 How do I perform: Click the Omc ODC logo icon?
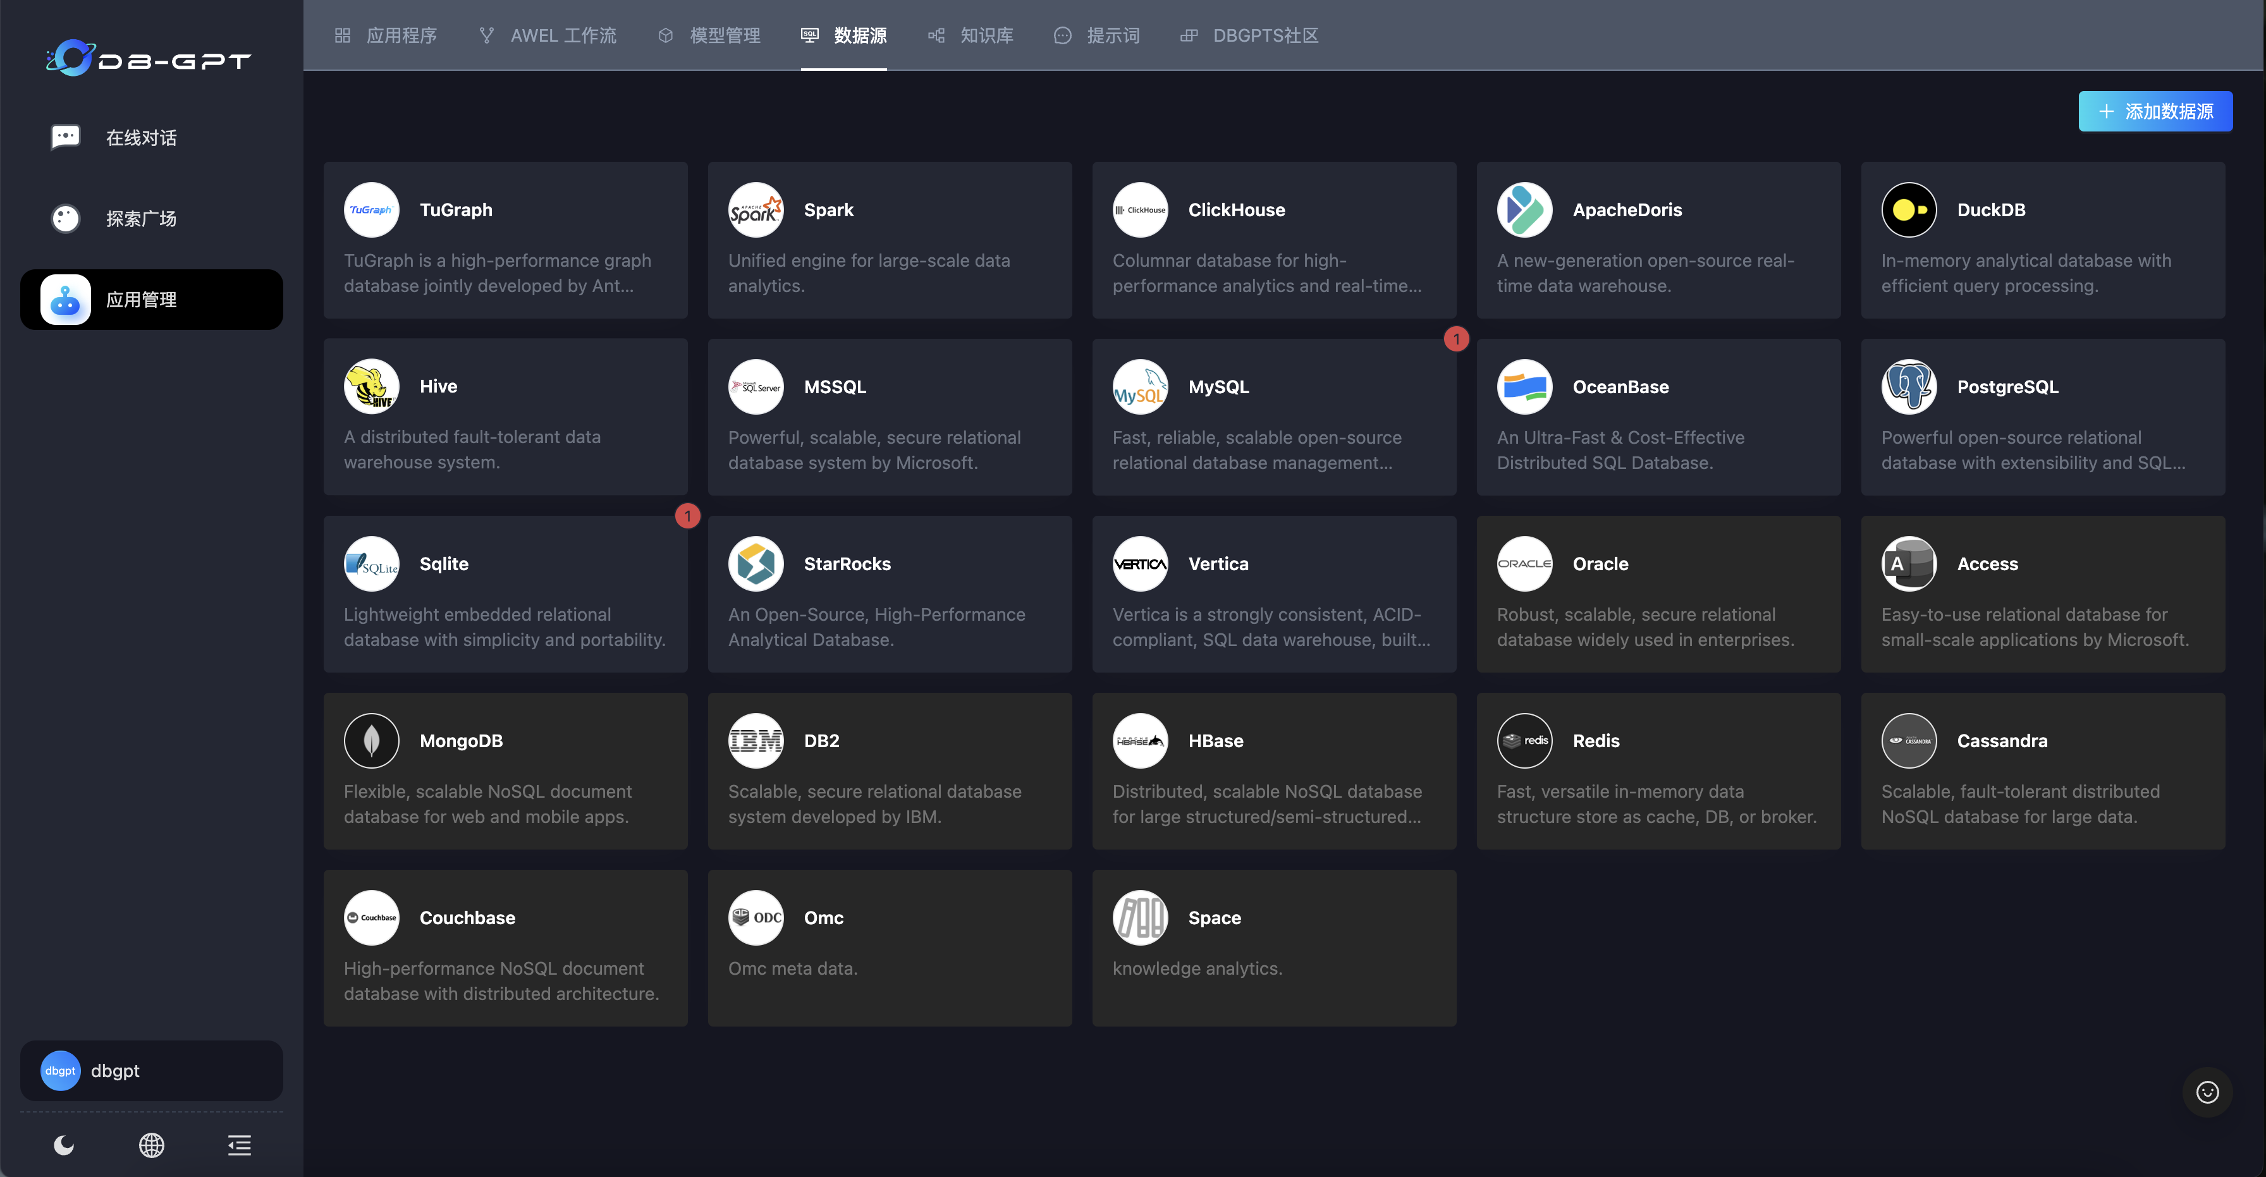[x=756, y=917]
